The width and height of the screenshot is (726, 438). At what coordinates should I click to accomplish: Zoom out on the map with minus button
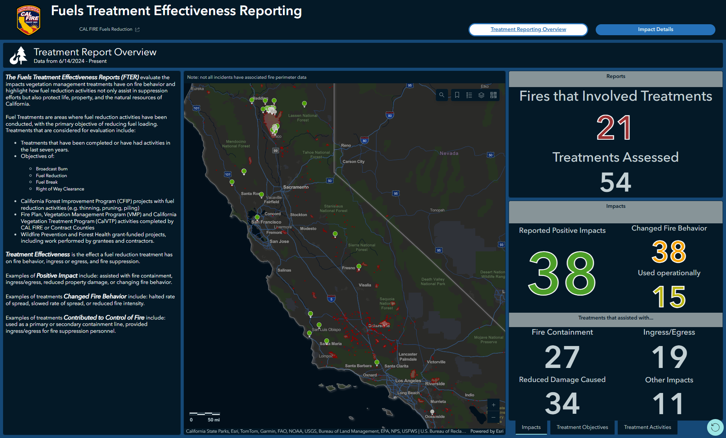[493, 417]
